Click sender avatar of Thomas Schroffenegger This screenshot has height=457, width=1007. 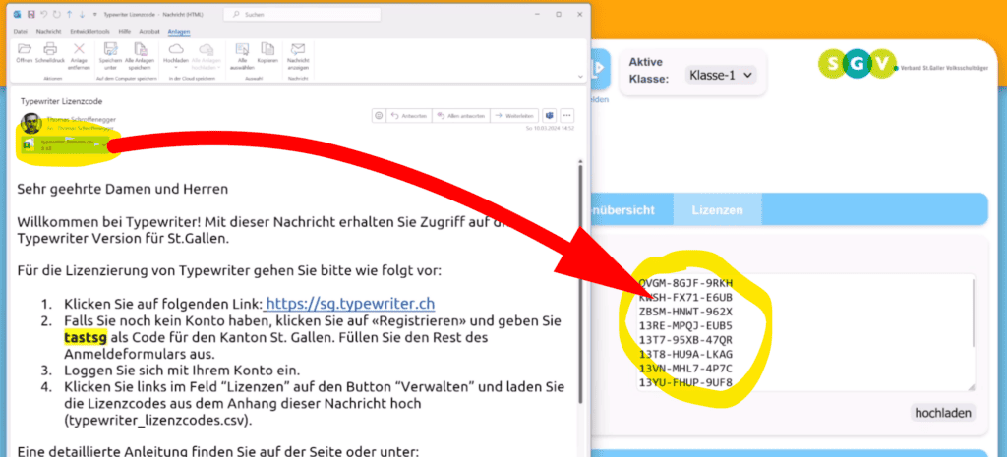tap(30, 123)
